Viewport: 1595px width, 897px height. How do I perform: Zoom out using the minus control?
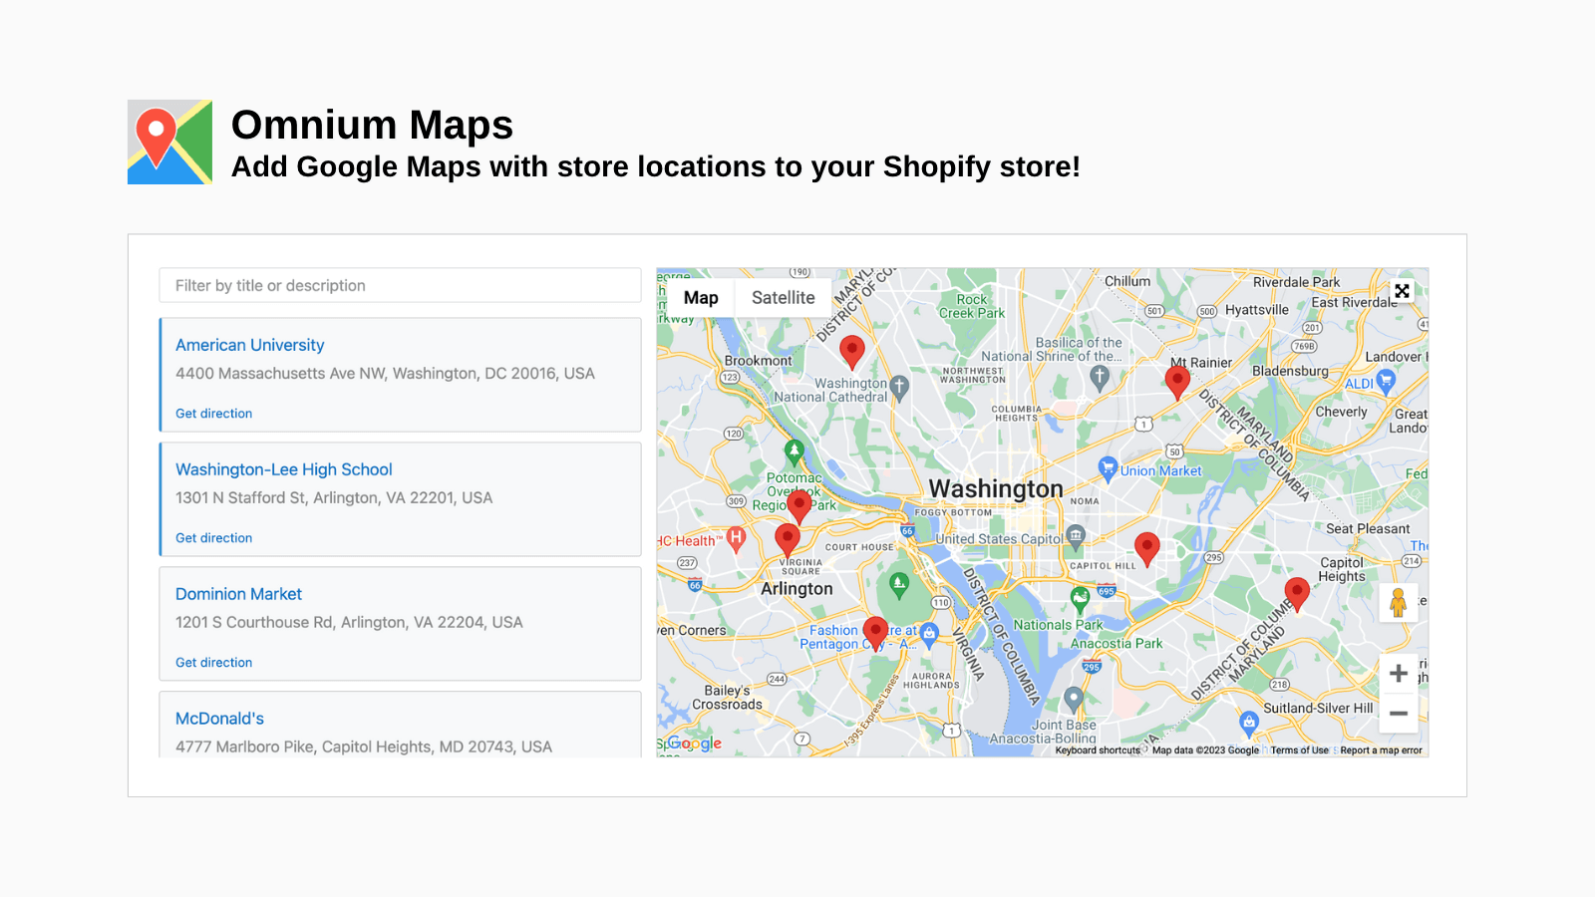coord(1399,714)
